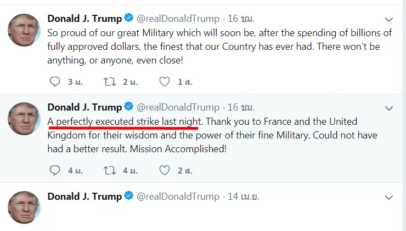Open the more-options chevron on the 14 เม.ย. tweet
406x231 pixels.
click(x=388, y=197)
